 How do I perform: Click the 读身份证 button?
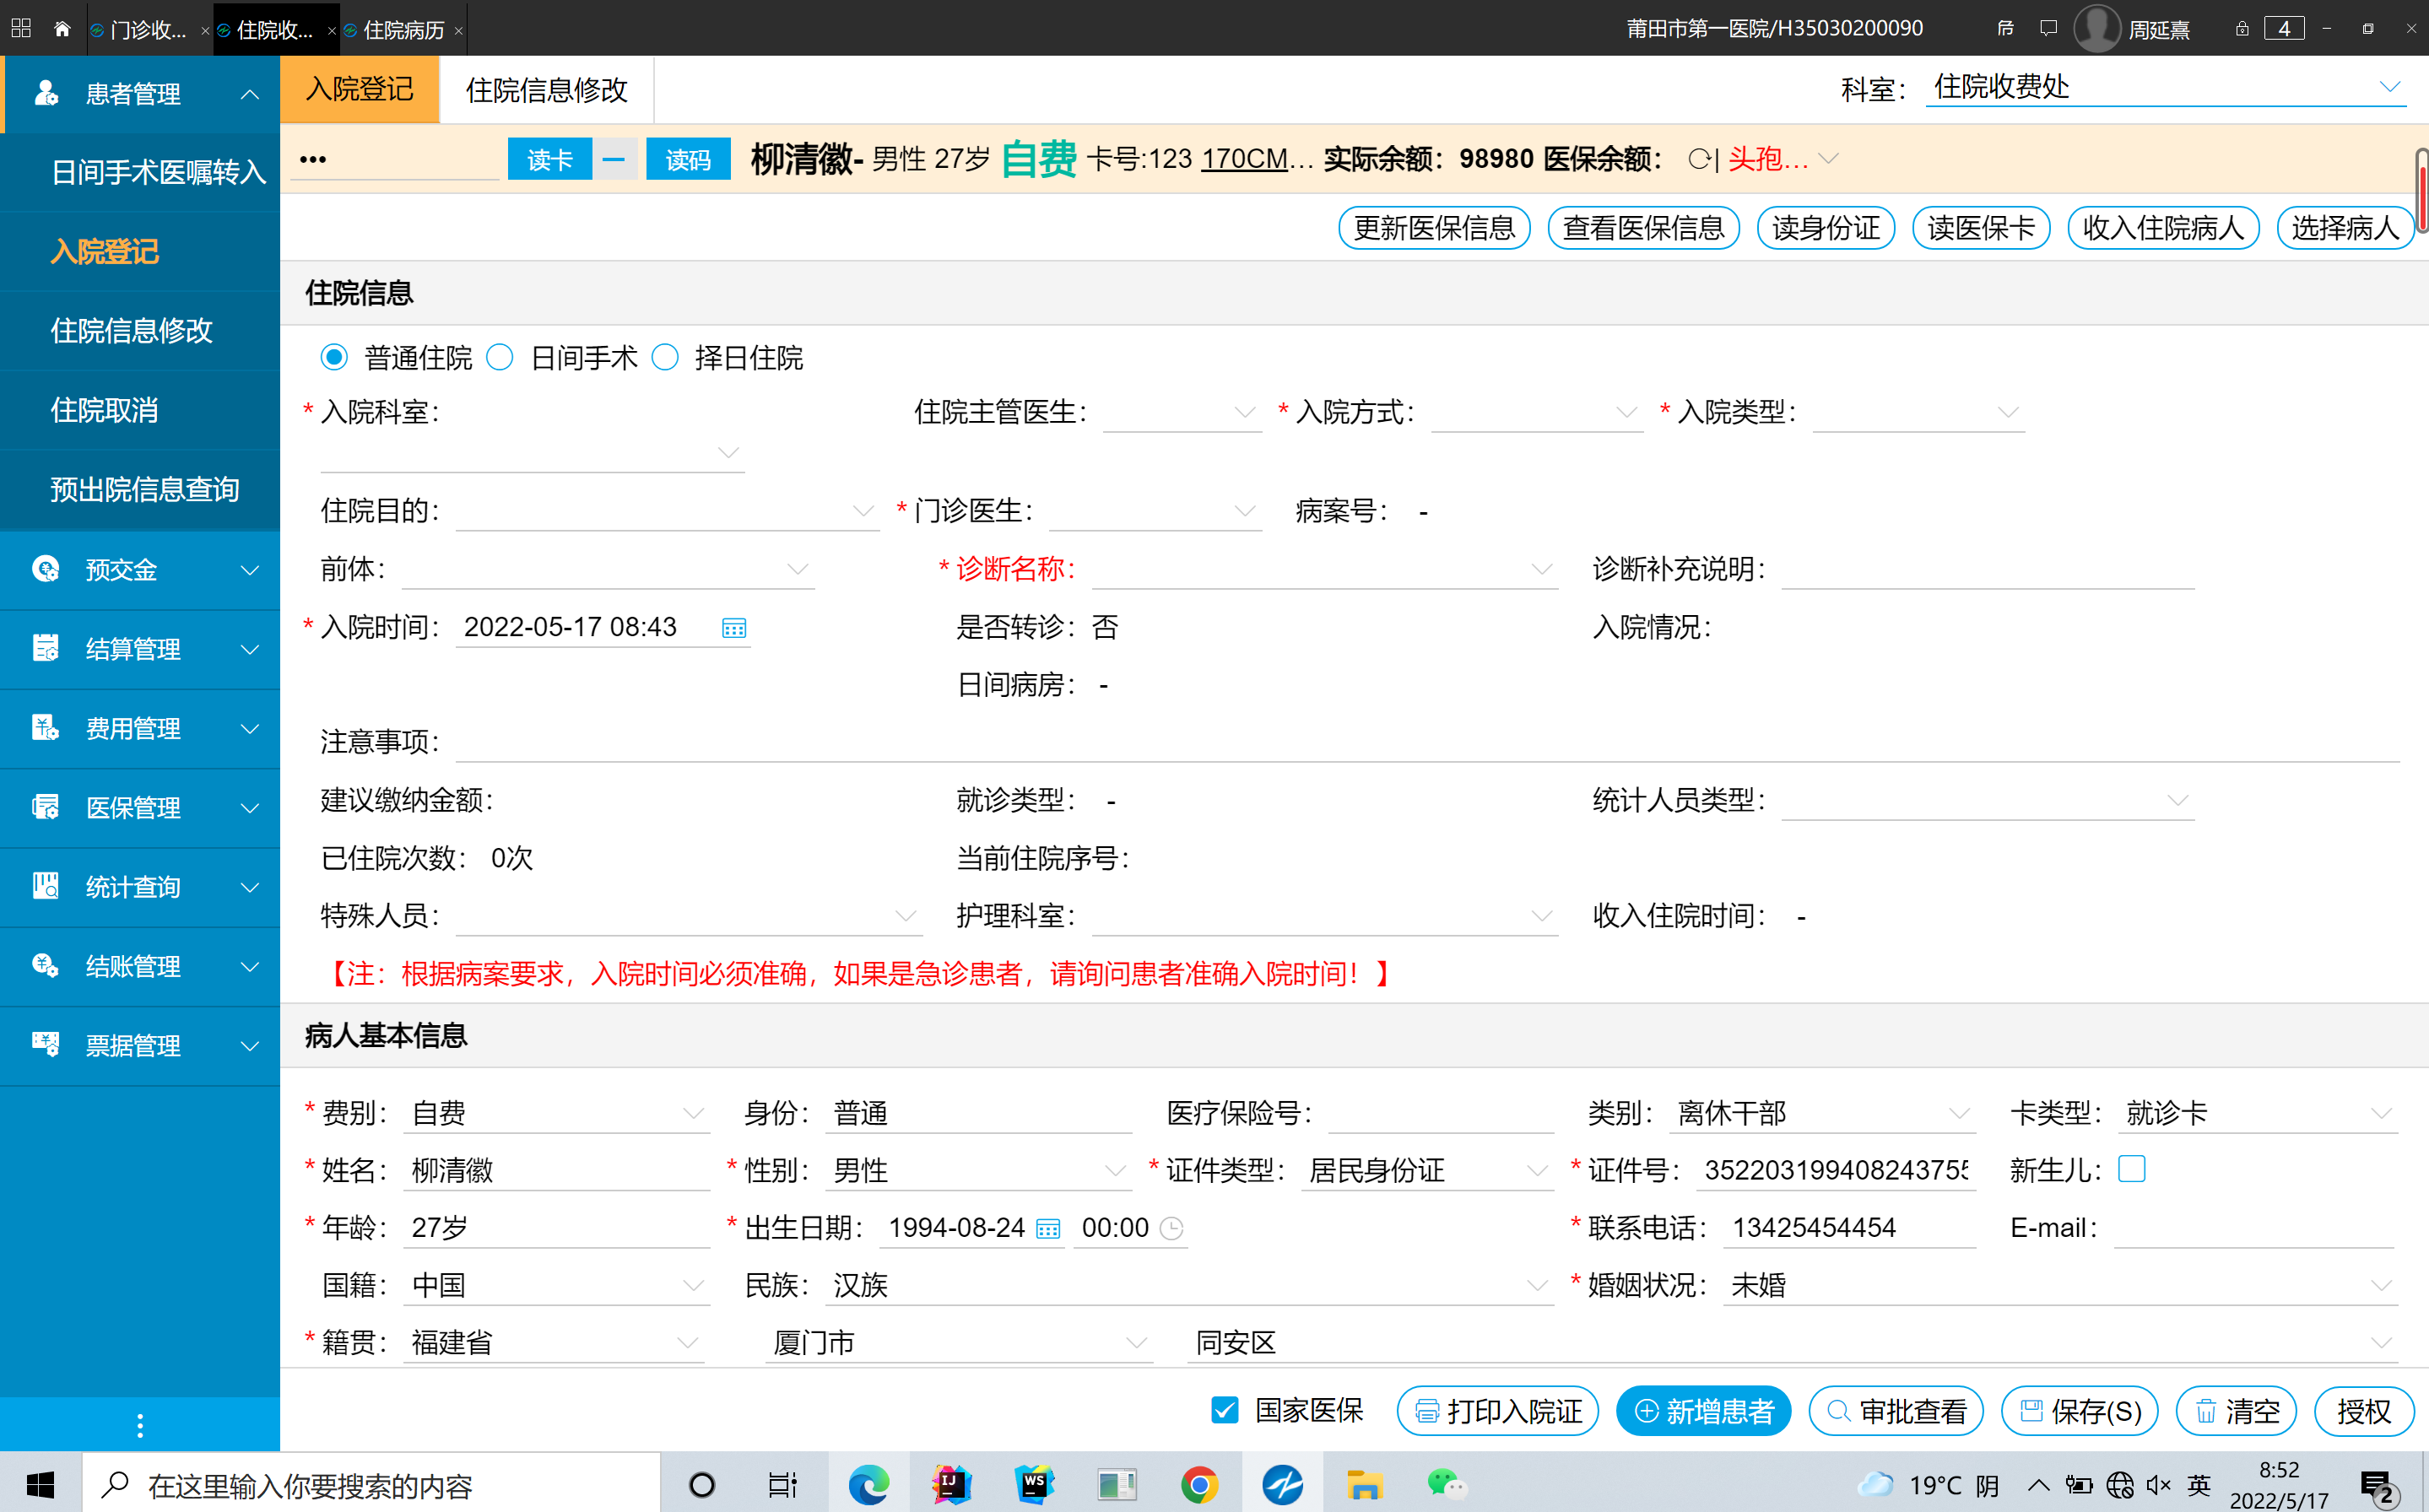click(x=1825, y=228)
